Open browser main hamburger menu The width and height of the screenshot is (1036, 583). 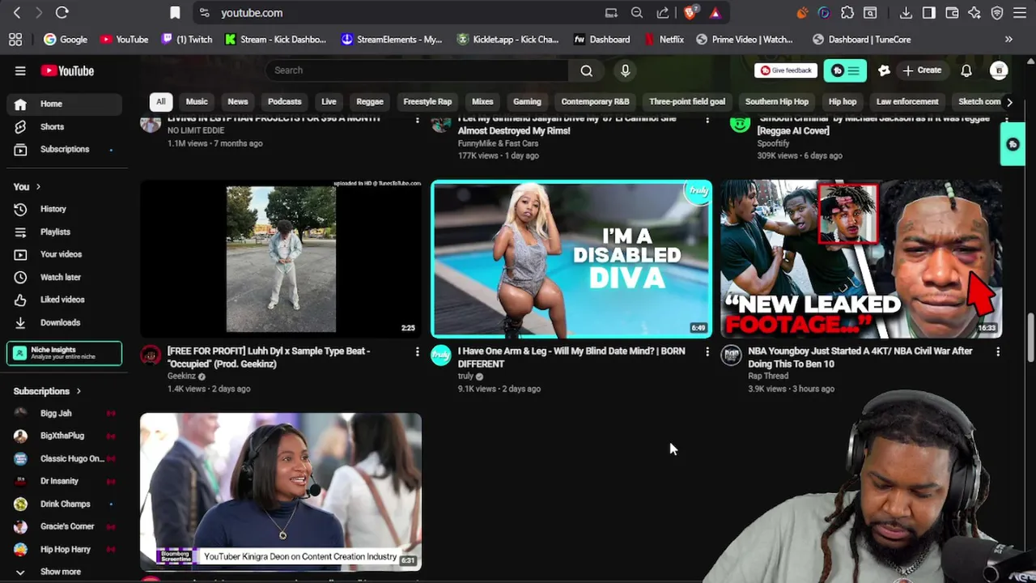click(1020, 12)
